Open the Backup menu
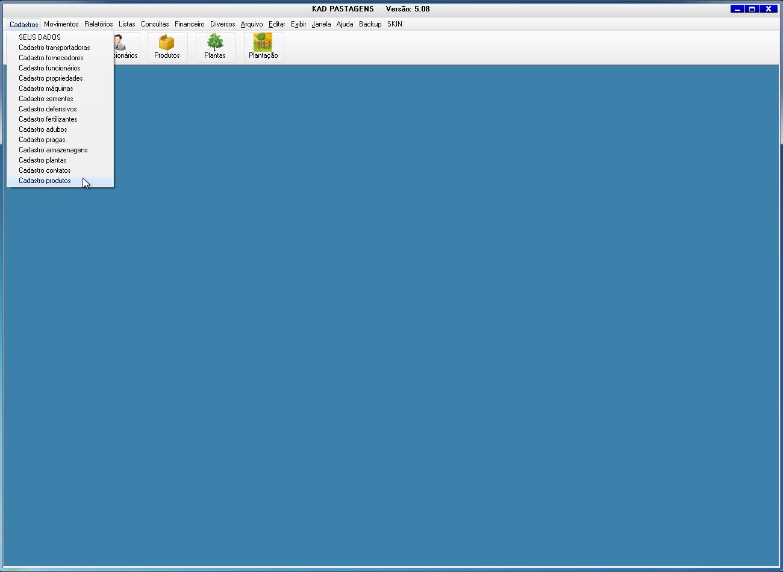The width and height of the screenshot is (783, 572). [x=370, y=25]
